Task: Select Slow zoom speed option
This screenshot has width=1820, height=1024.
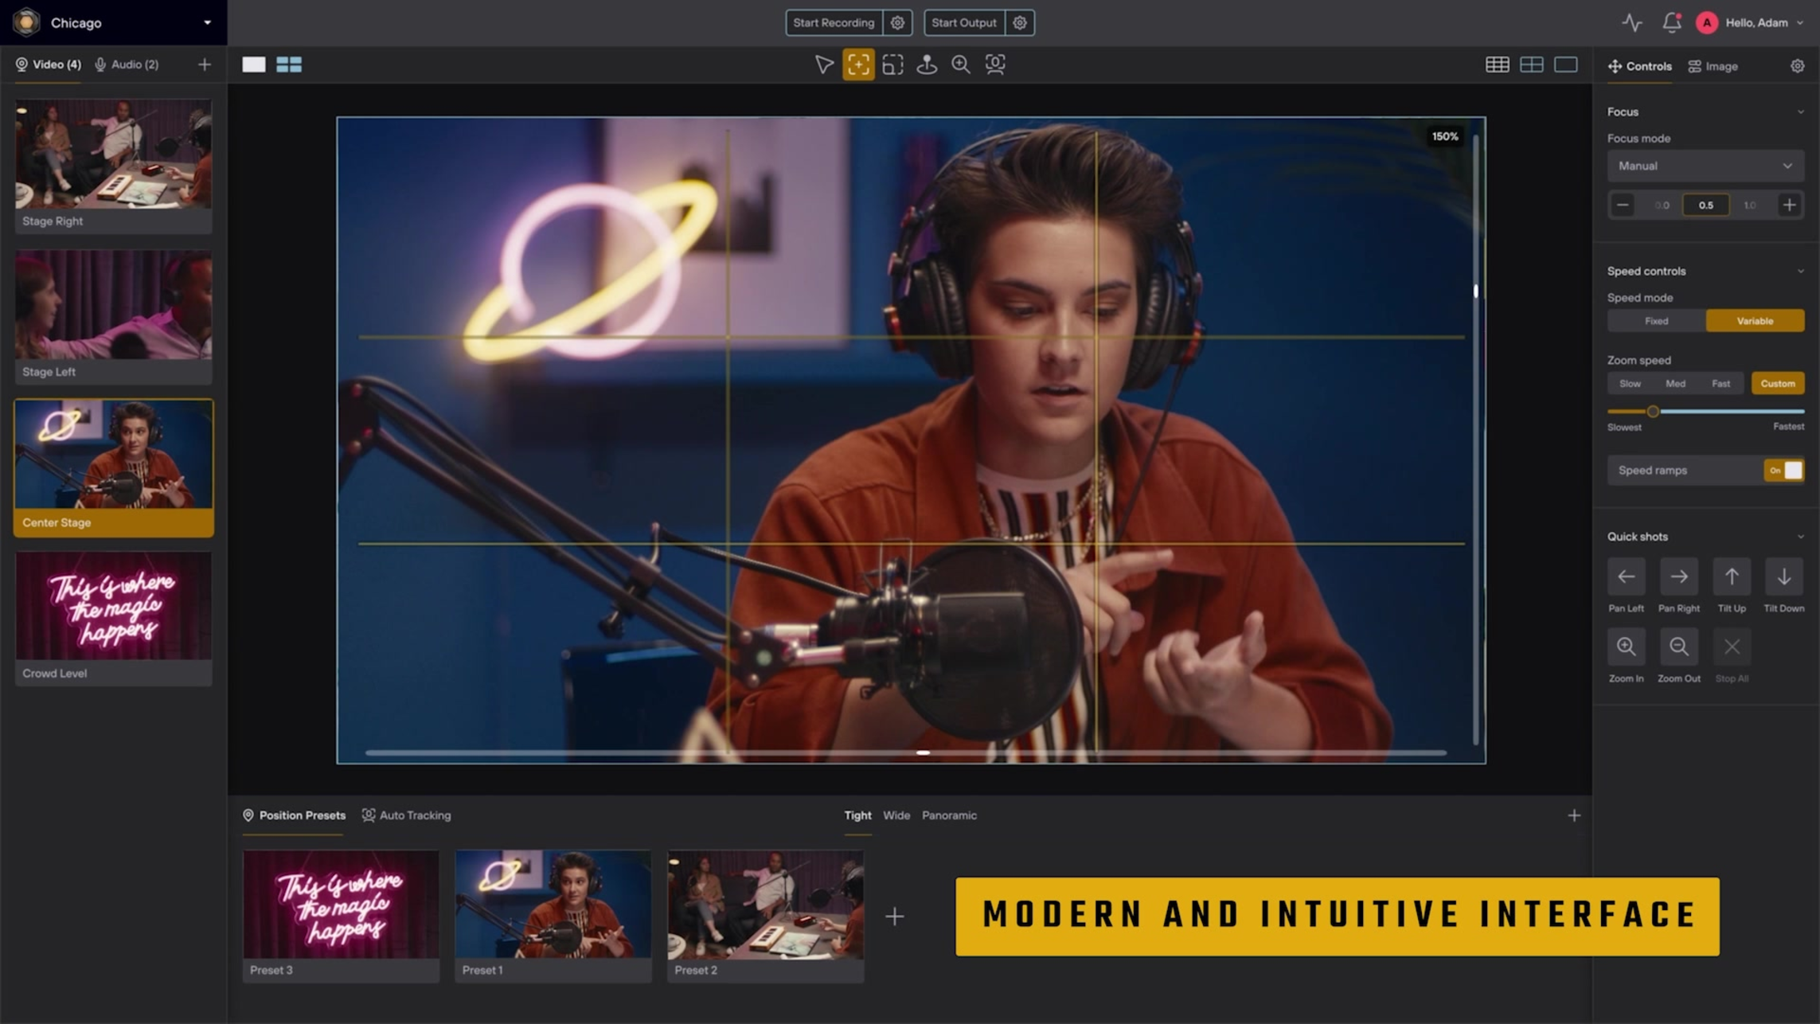Action: click(x=1630, y=384)
